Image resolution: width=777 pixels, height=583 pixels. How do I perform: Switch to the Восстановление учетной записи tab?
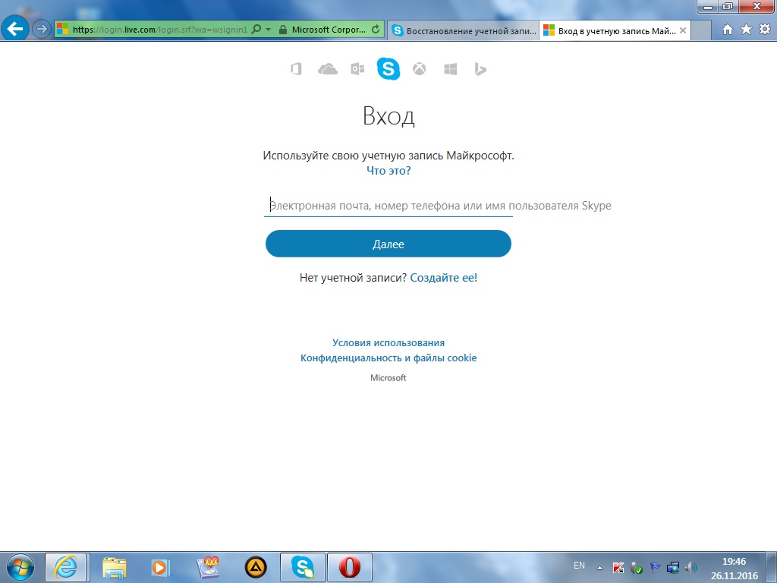pyautogui.click(x=463, y=30)
